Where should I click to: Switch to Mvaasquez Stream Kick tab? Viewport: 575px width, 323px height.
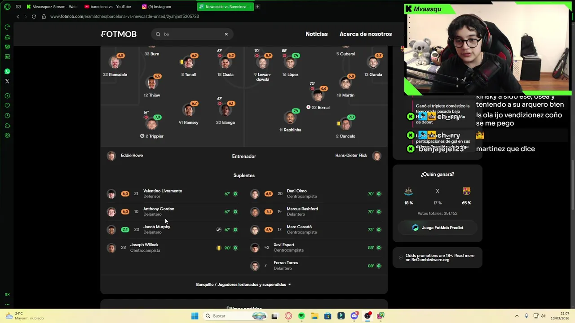[52, 7]
